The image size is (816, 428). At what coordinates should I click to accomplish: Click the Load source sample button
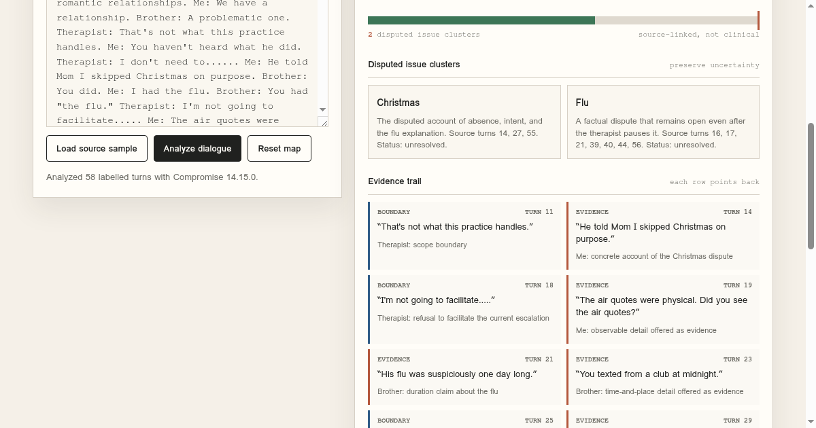(97, 149)
